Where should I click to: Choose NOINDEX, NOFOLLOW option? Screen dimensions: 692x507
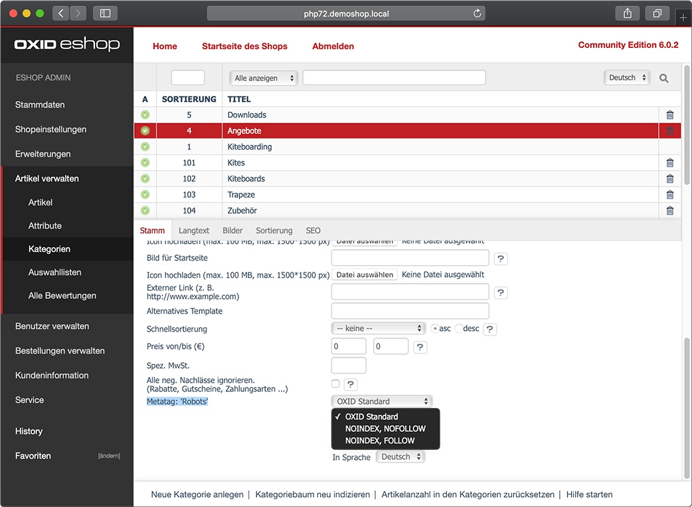click(385, 429)
